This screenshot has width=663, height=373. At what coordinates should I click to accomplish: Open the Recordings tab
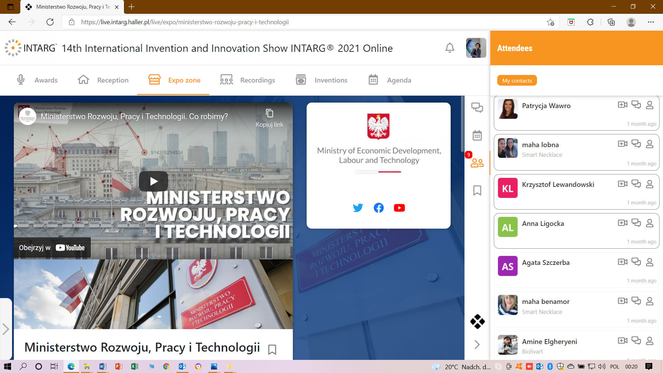(x=247, y=80)
